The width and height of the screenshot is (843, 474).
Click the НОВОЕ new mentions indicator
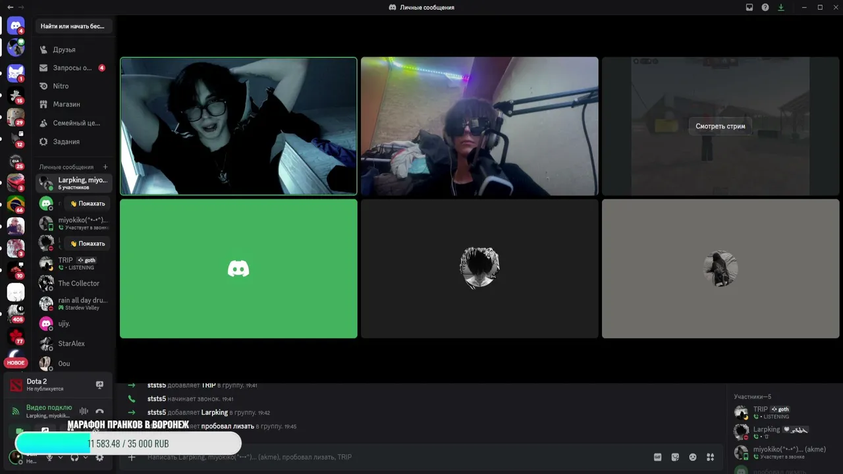(16, 363)
